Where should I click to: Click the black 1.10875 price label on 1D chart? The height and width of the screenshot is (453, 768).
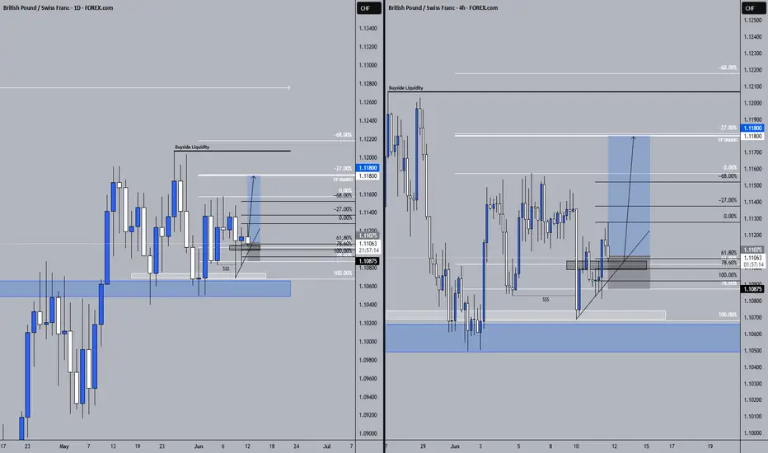(x=368, y=261)
